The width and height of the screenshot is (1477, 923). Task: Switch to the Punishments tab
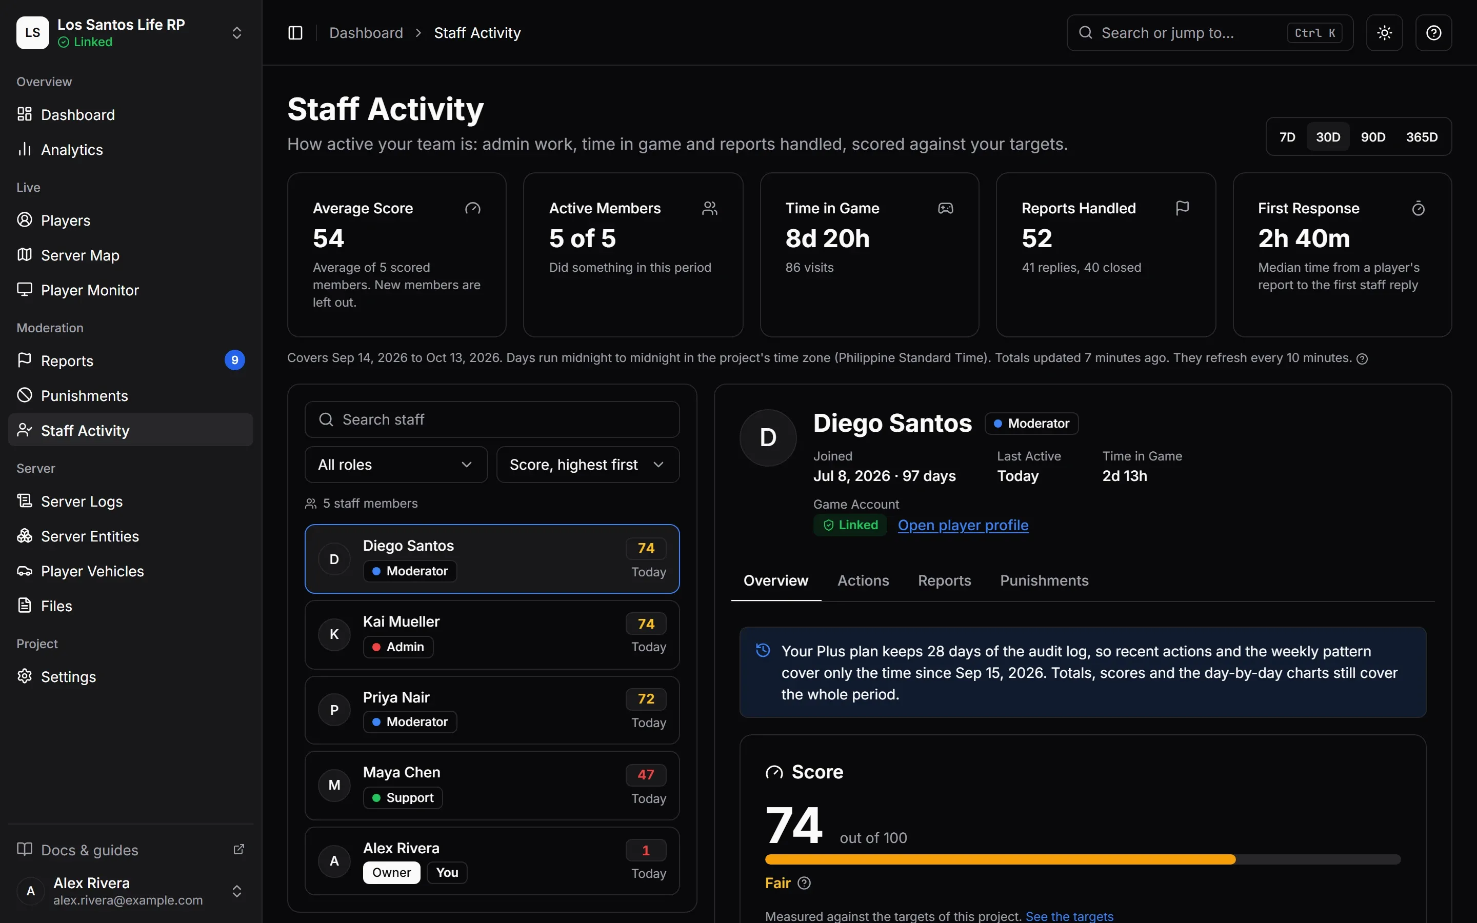coord(1044,580)
